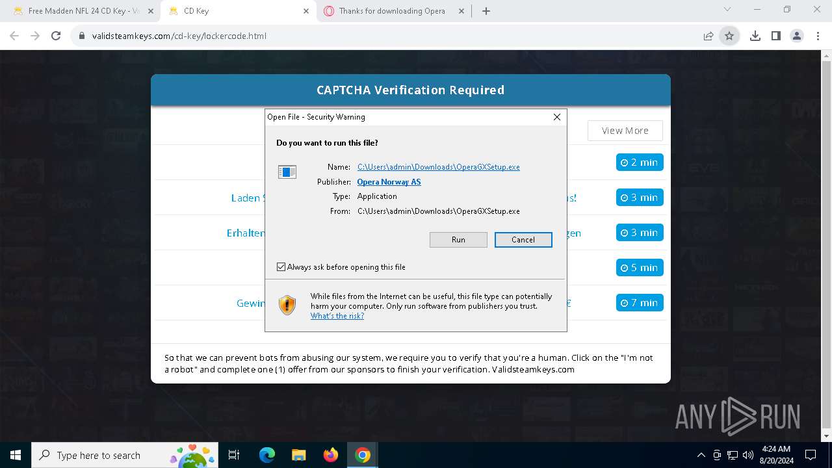Go forward to next page

tap(35, 36)
